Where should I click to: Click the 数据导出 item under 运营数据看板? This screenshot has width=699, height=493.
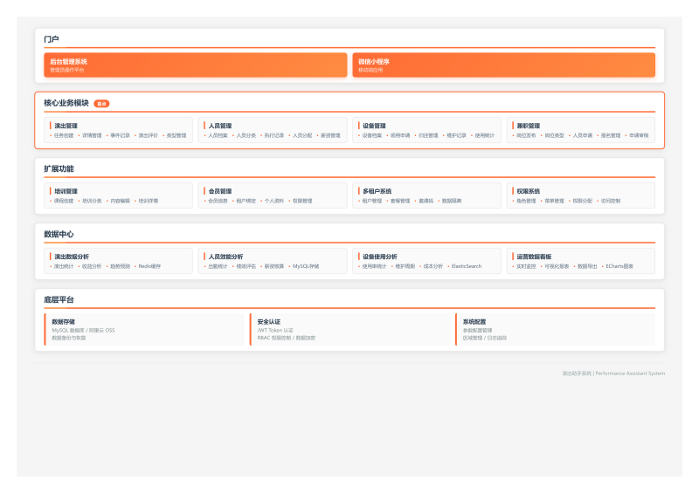tap(587, 266)
